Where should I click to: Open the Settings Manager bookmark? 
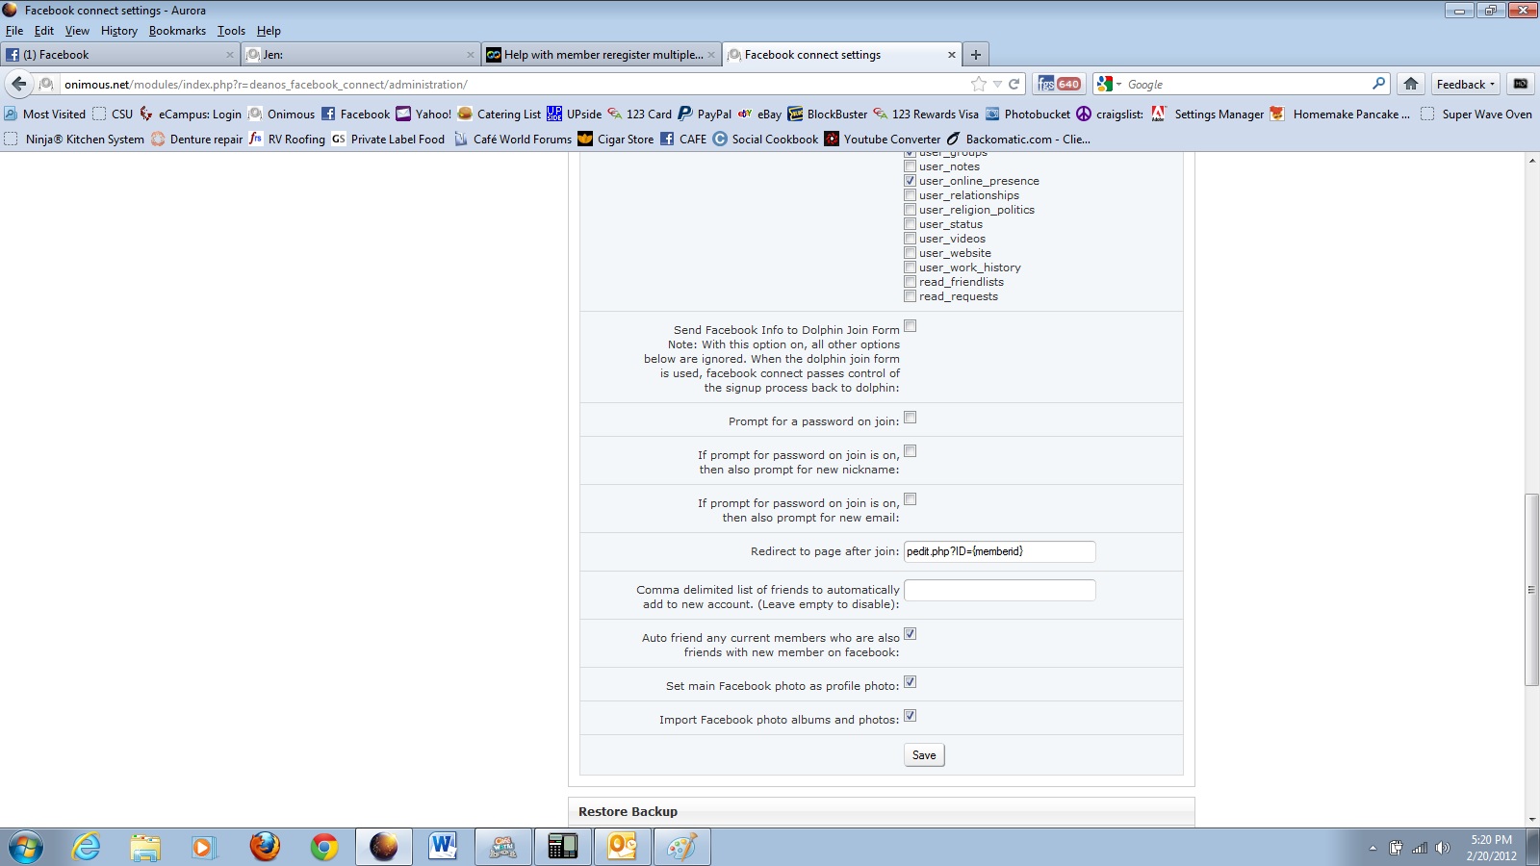click(1207, 114)
